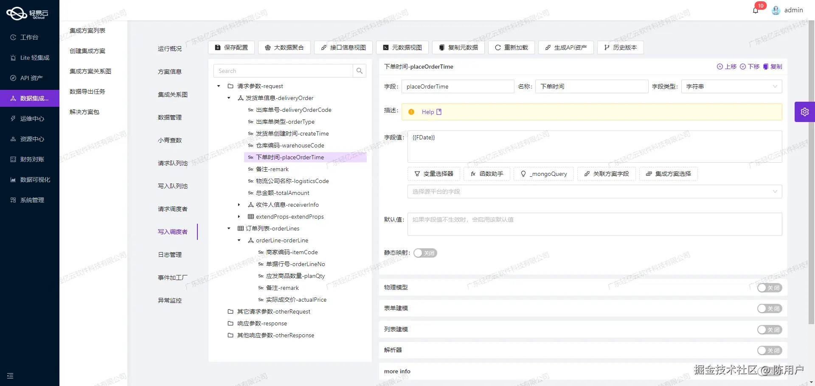Open the 字段类型 dropdown showing 字符串

(731, 86)
